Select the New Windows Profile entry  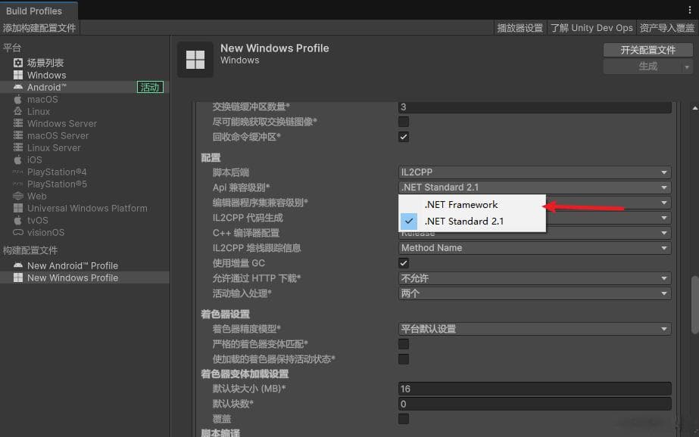coord(85,277)
